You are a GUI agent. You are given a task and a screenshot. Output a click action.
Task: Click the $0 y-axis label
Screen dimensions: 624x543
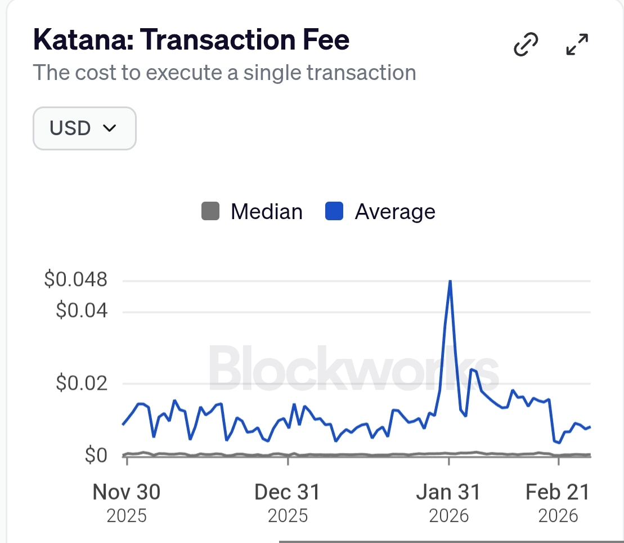[96, 455]
